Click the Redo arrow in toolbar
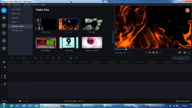 pos(17,58)
